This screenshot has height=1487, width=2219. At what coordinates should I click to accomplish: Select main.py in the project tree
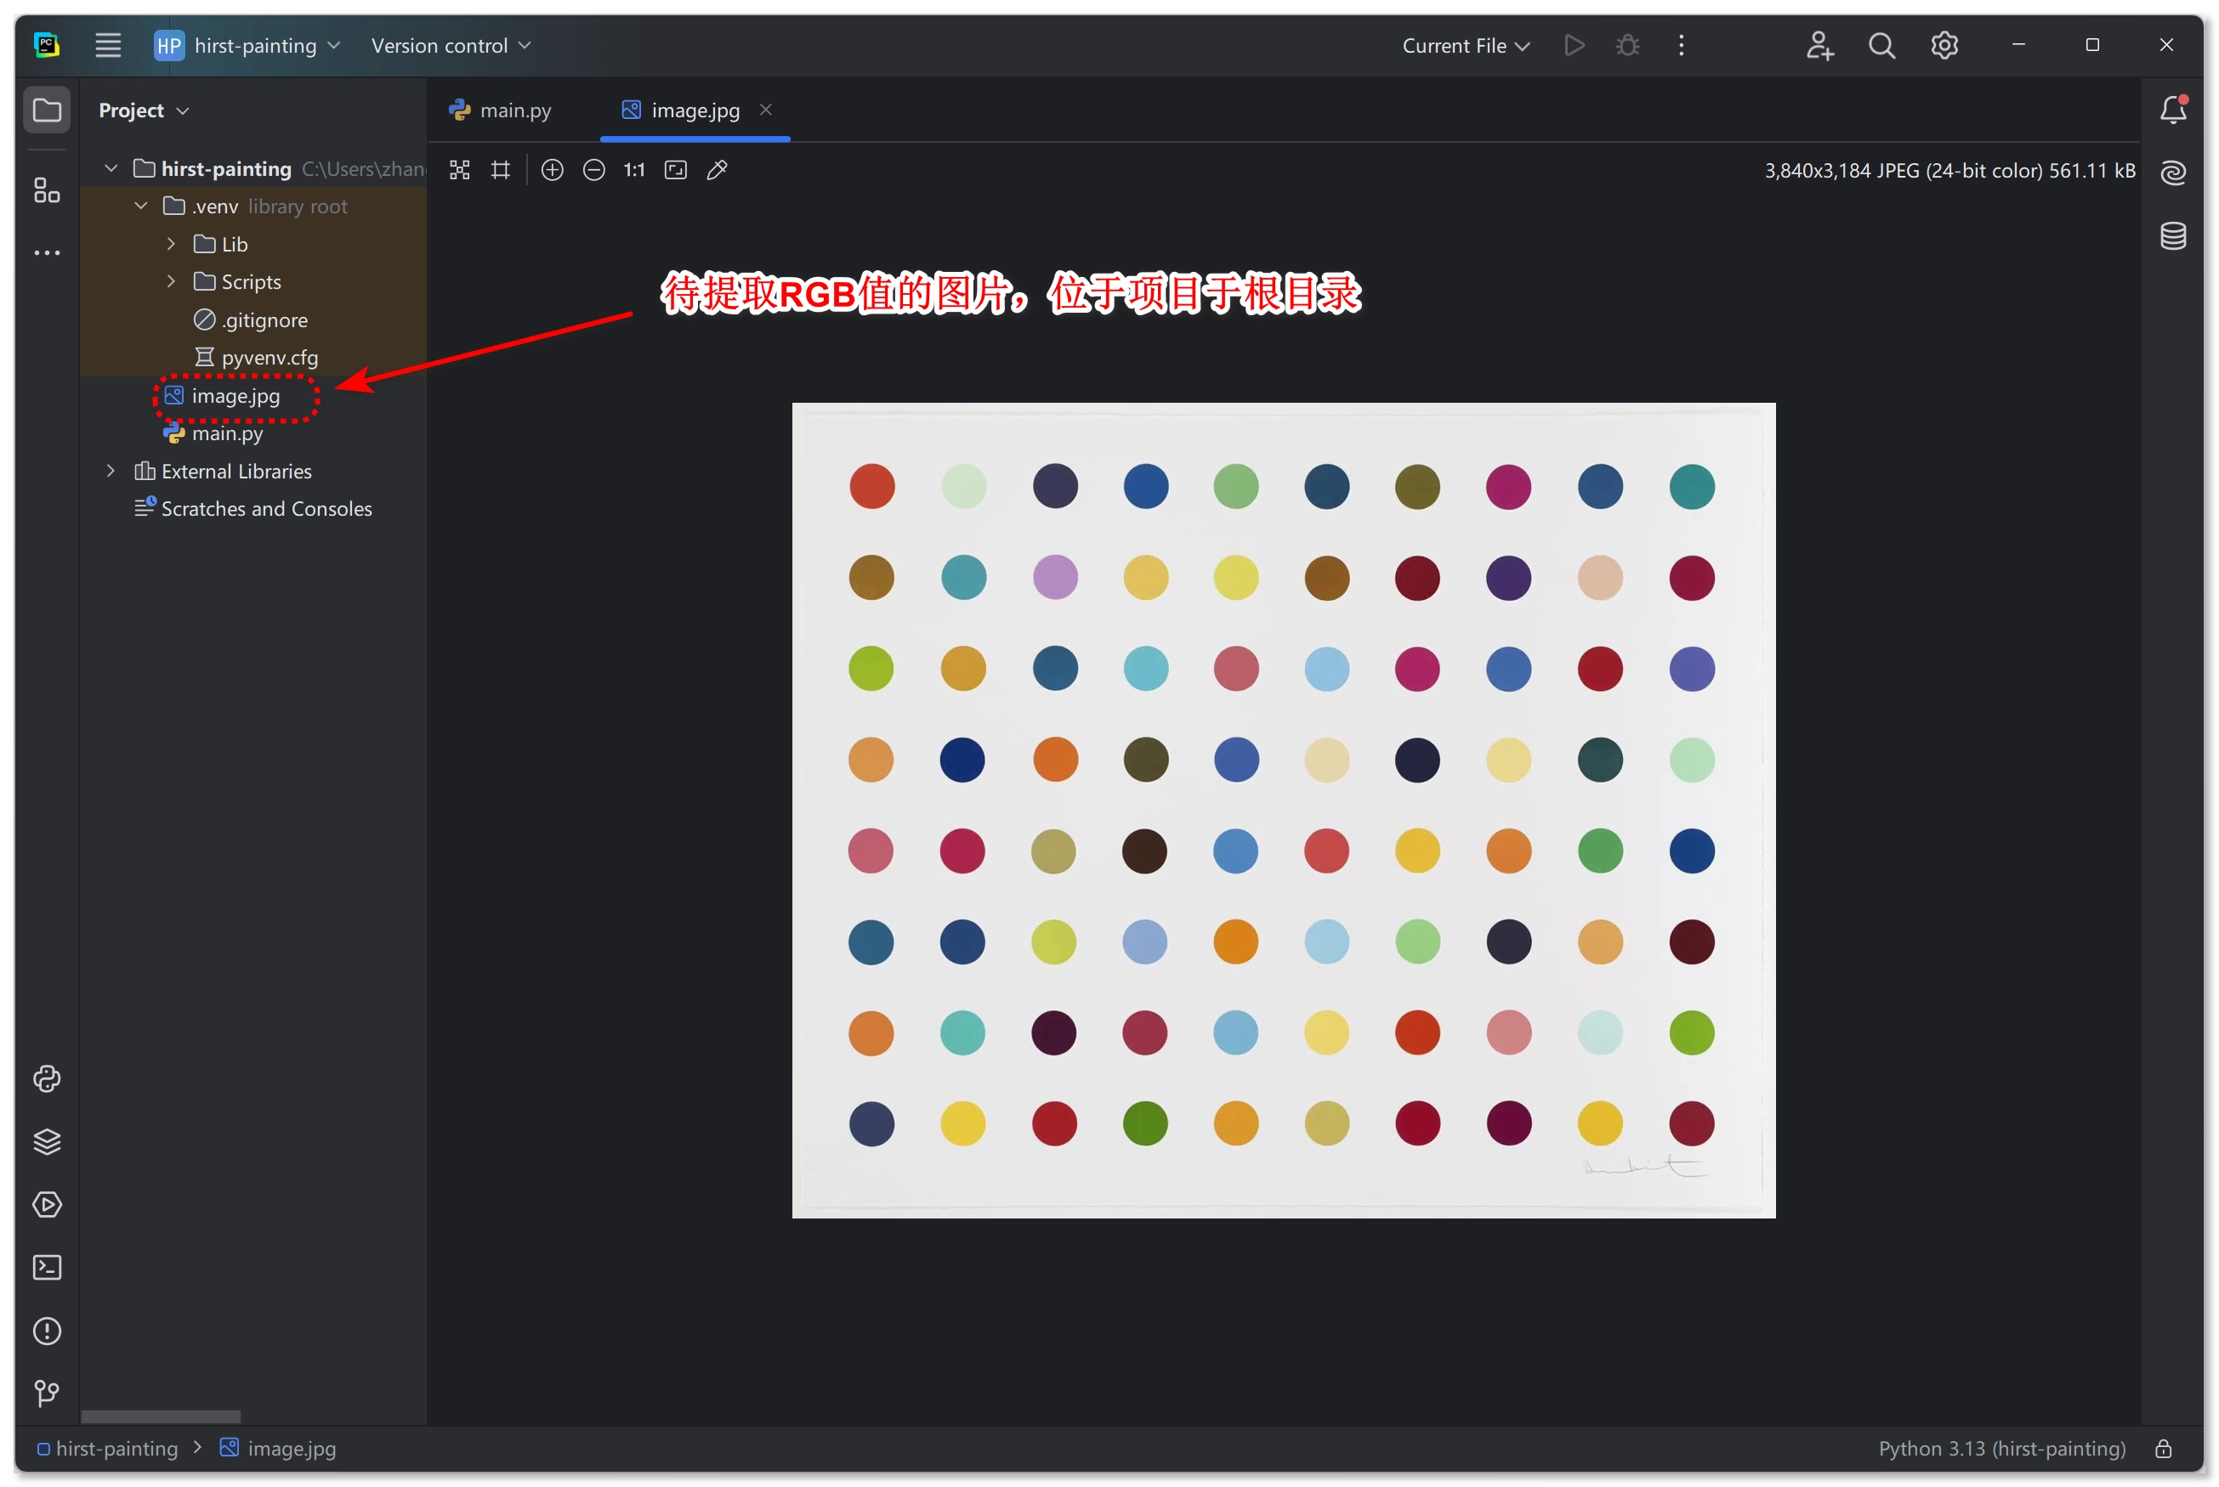(227, 433)
